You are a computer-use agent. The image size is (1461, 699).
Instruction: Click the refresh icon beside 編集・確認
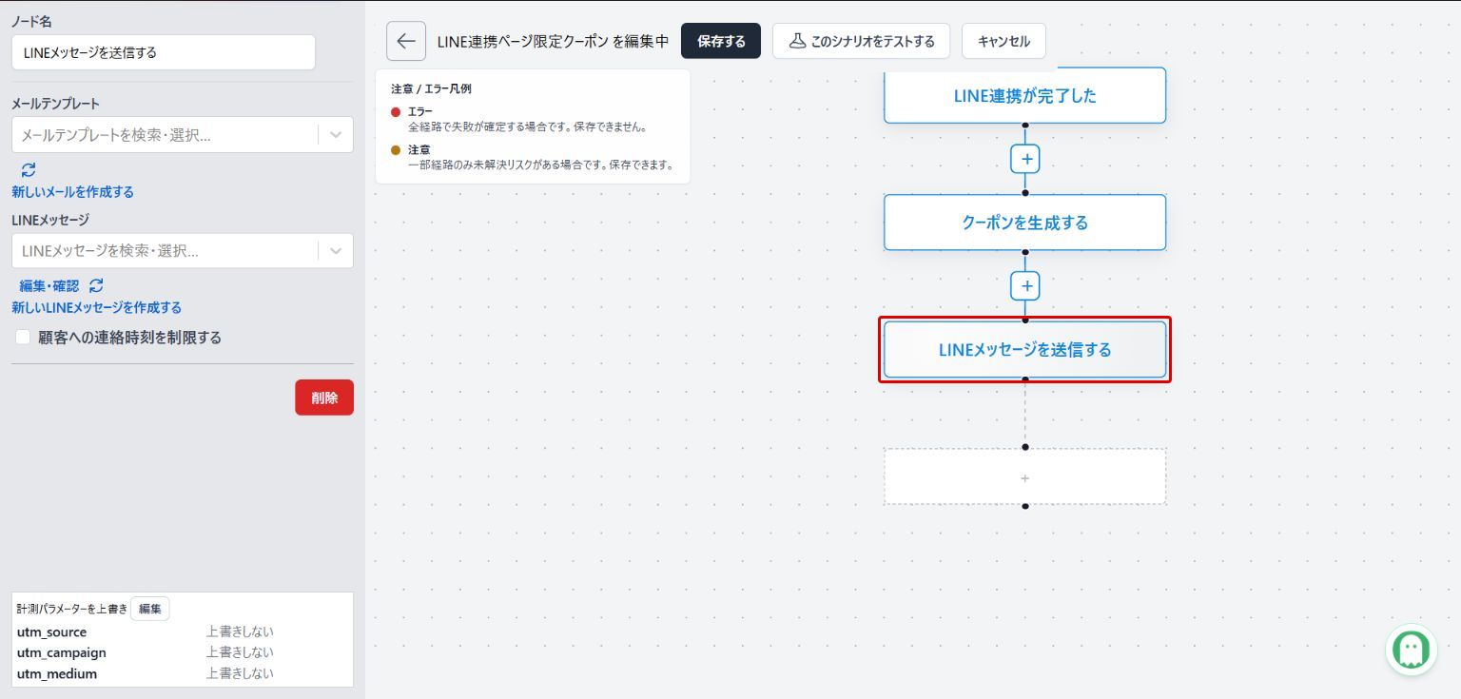pos(96,285)
